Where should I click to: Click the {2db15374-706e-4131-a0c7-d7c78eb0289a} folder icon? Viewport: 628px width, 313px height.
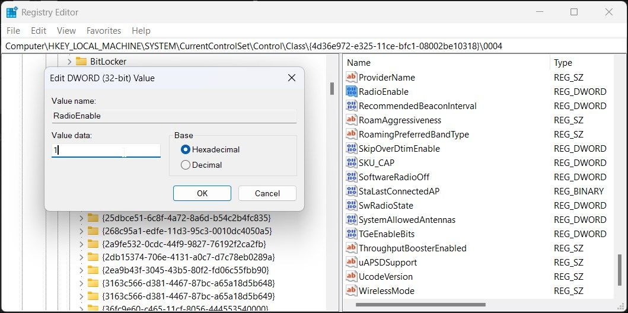(93, 257)
